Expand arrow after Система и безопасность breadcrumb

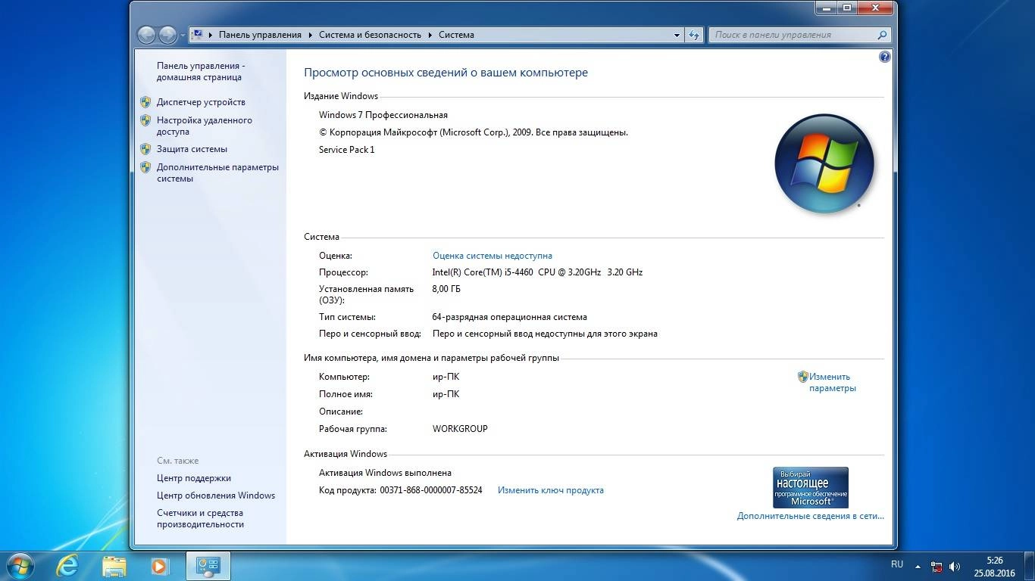point(430,35)
